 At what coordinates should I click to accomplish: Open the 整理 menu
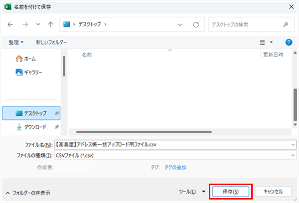click(x=16, y=42)
